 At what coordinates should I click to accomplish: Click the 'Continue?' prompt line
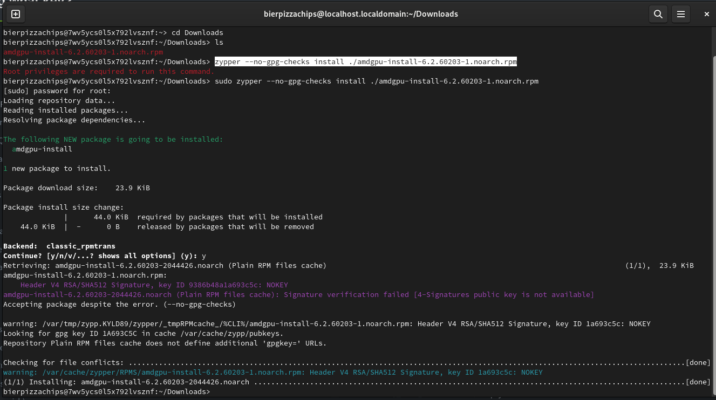[104, 256]
